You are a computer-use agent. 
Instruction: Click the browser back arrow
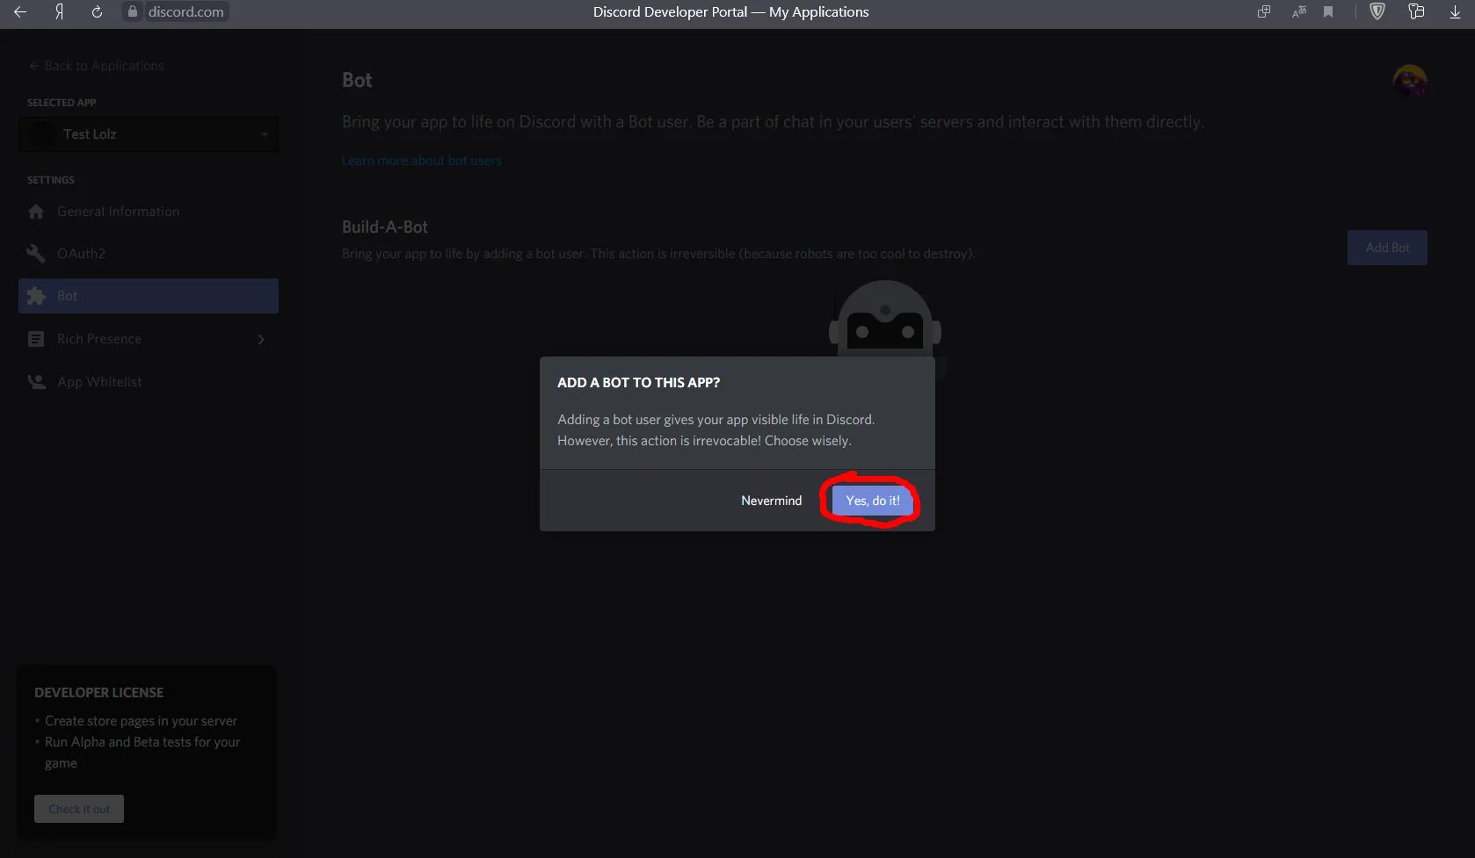point(20,11)
